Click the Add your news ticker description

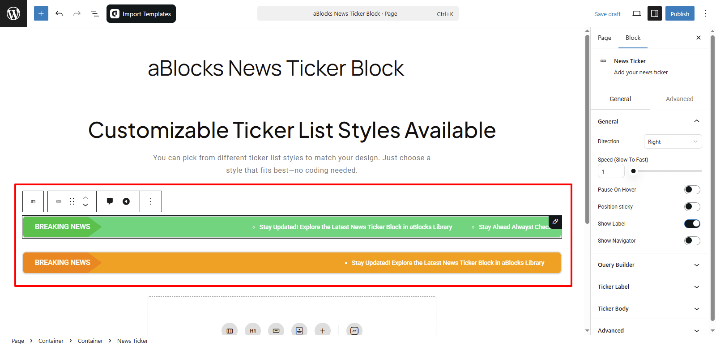[641, 73]
